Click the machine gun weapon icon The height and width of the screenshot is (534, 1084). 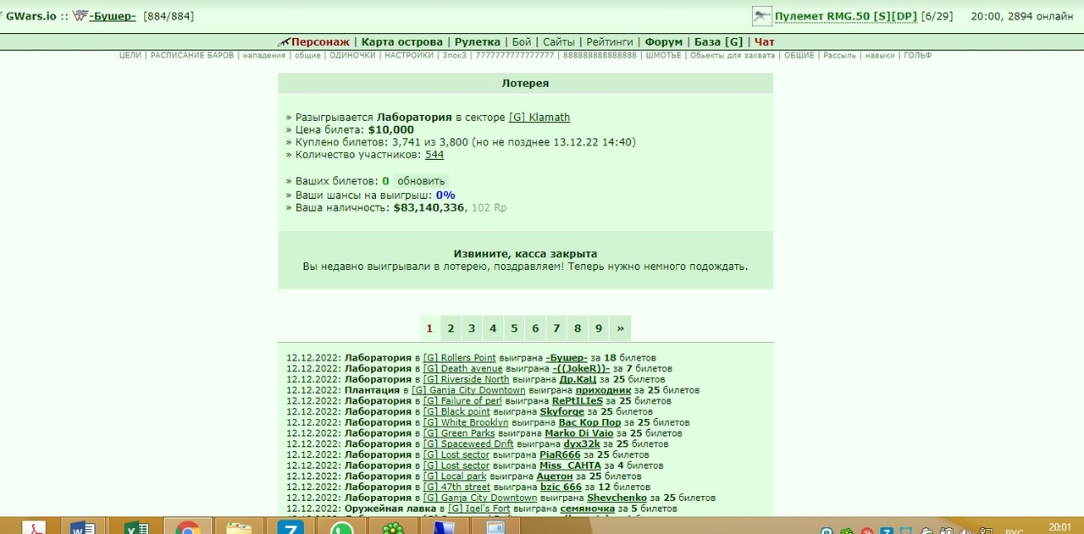click(x=761, y=16)
